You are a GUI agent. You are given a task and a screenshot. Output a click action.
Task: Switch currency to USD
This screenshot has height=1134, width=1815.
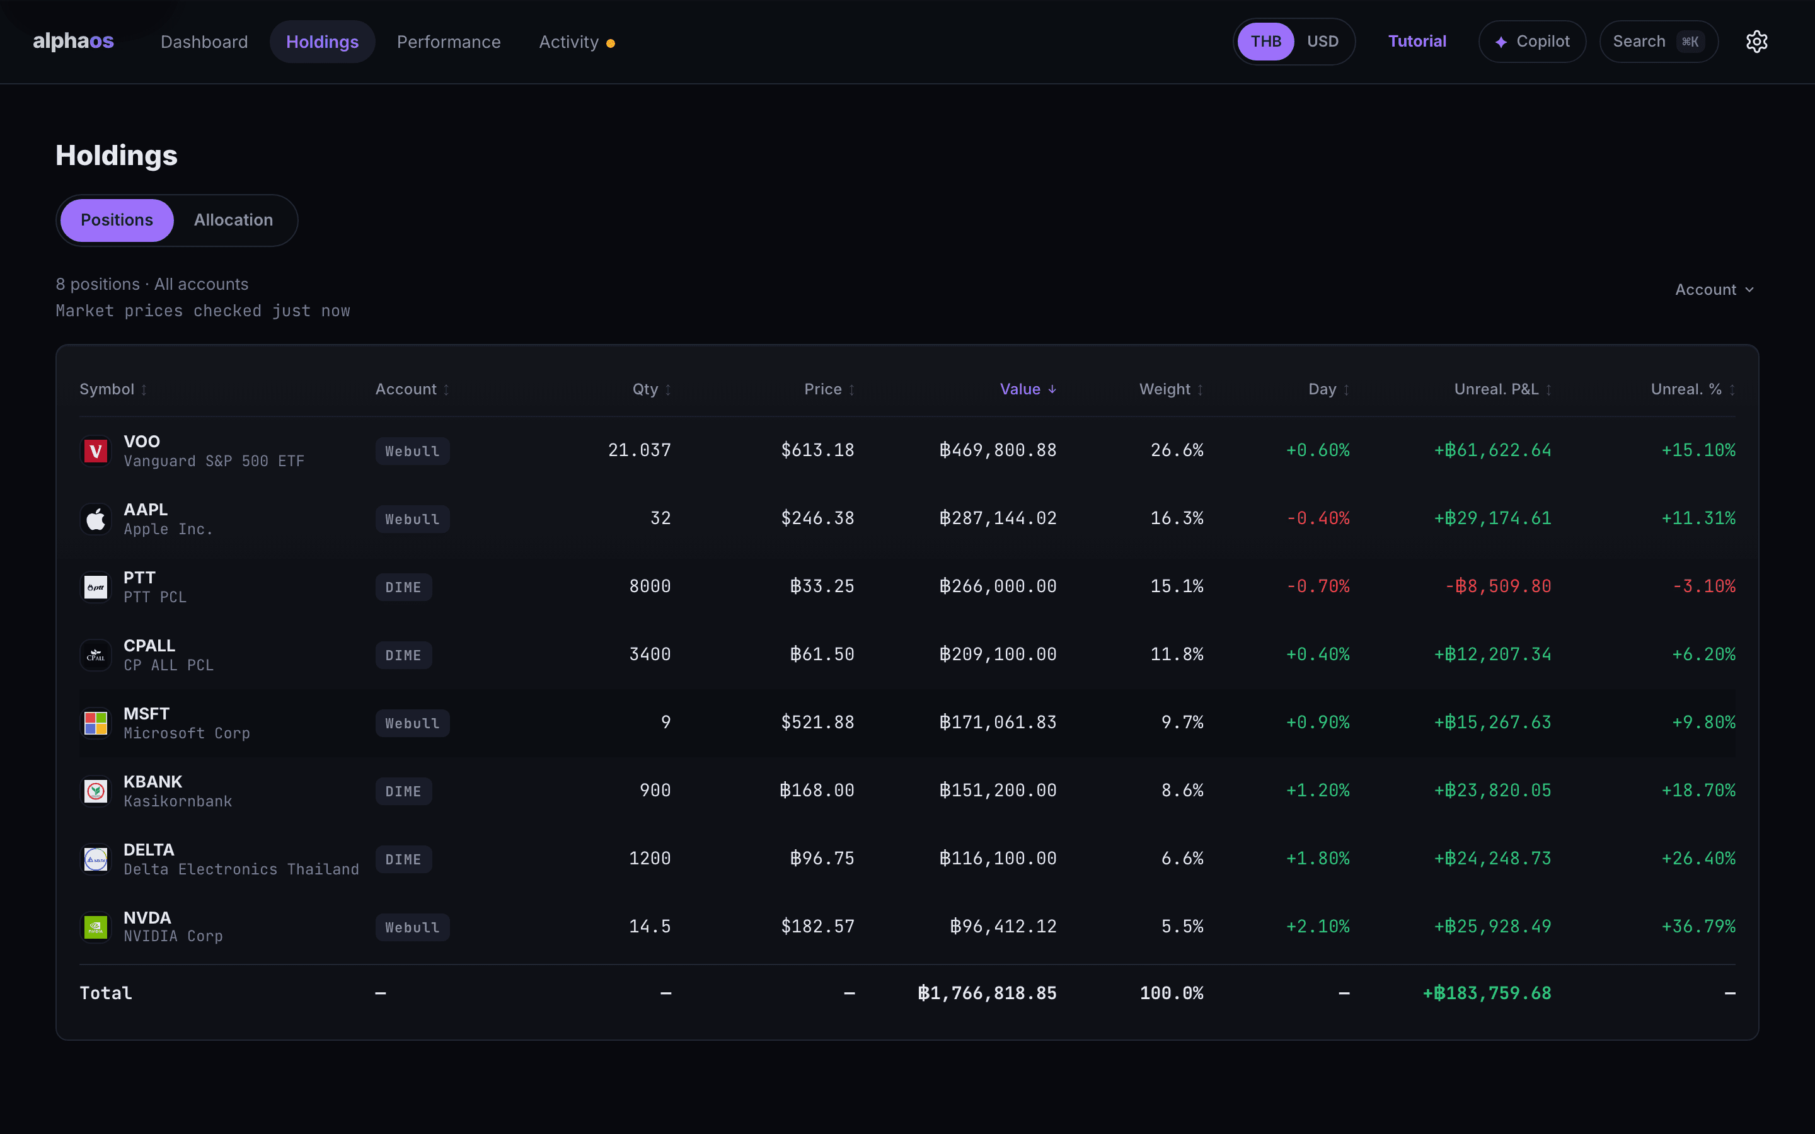(1322, 41)
